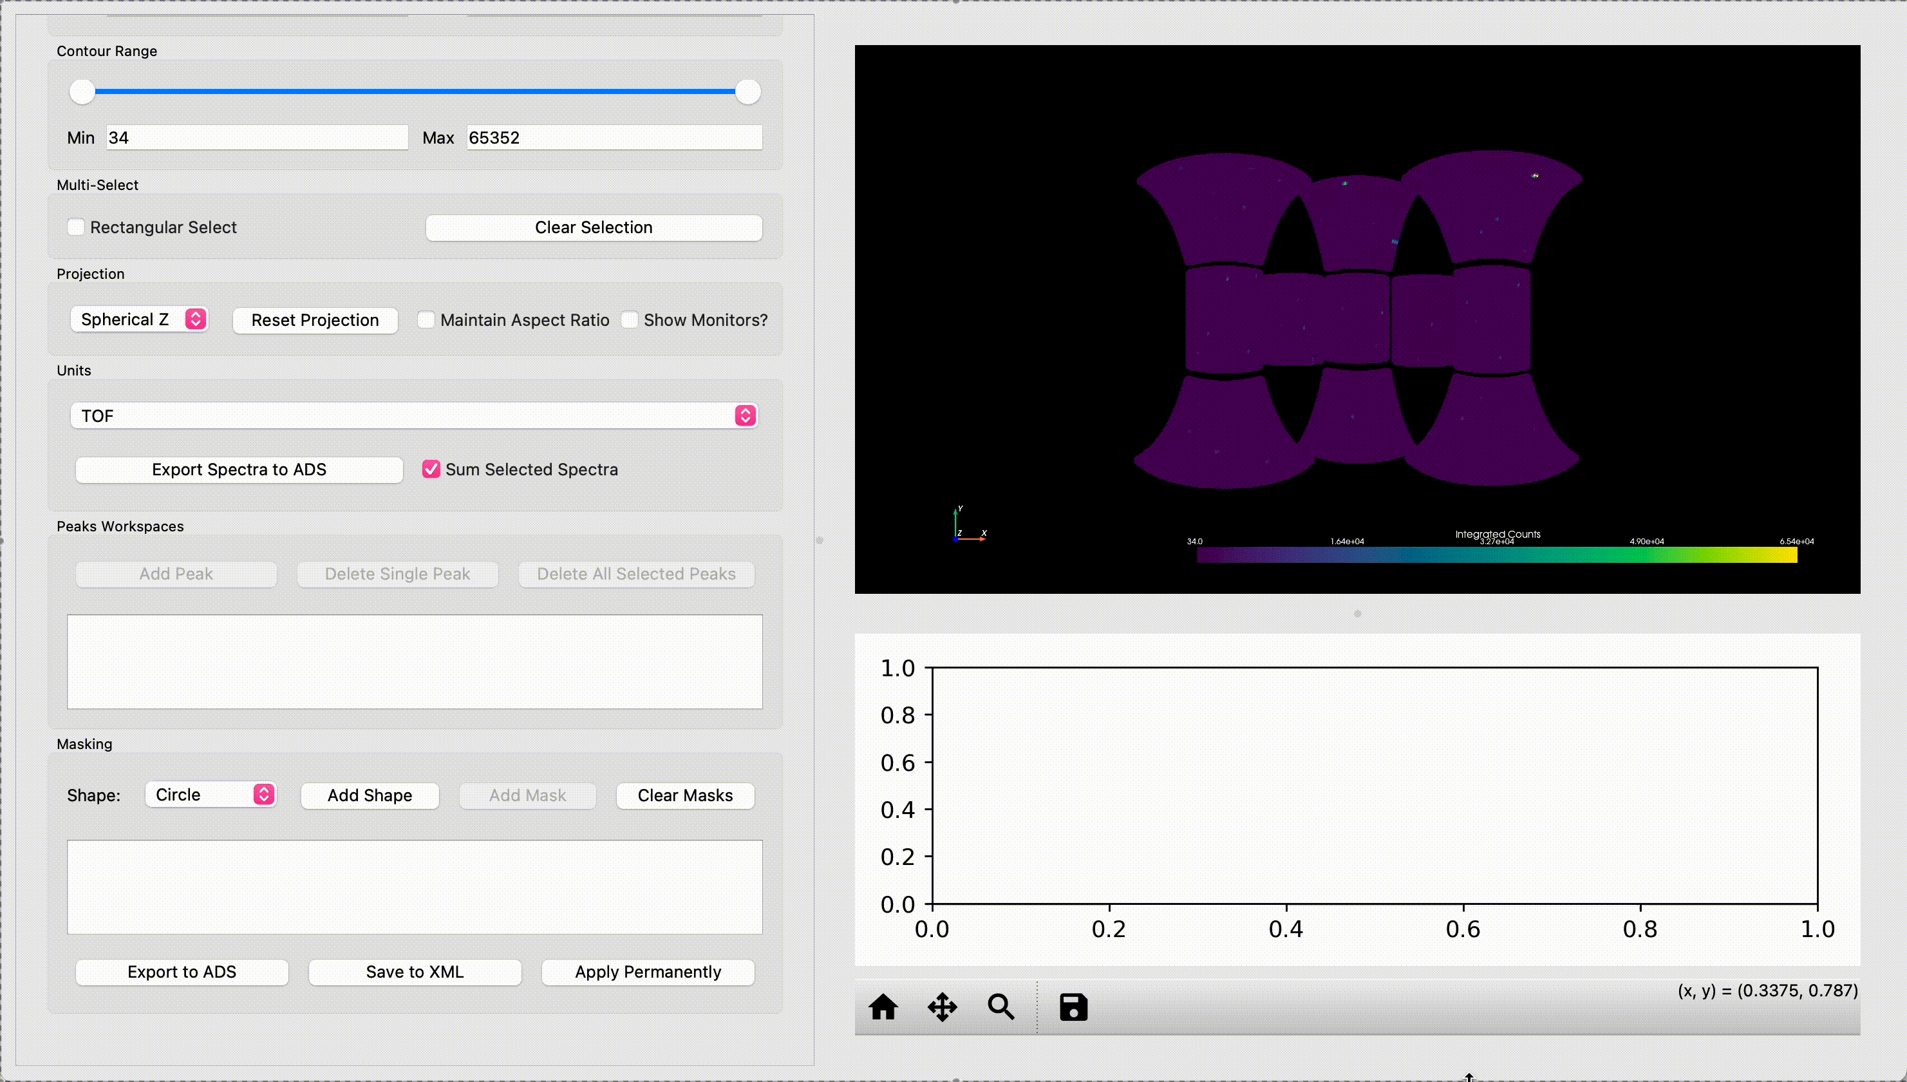
Task: Click Export Spectra to ADS
Action: [x=240, y=469]
